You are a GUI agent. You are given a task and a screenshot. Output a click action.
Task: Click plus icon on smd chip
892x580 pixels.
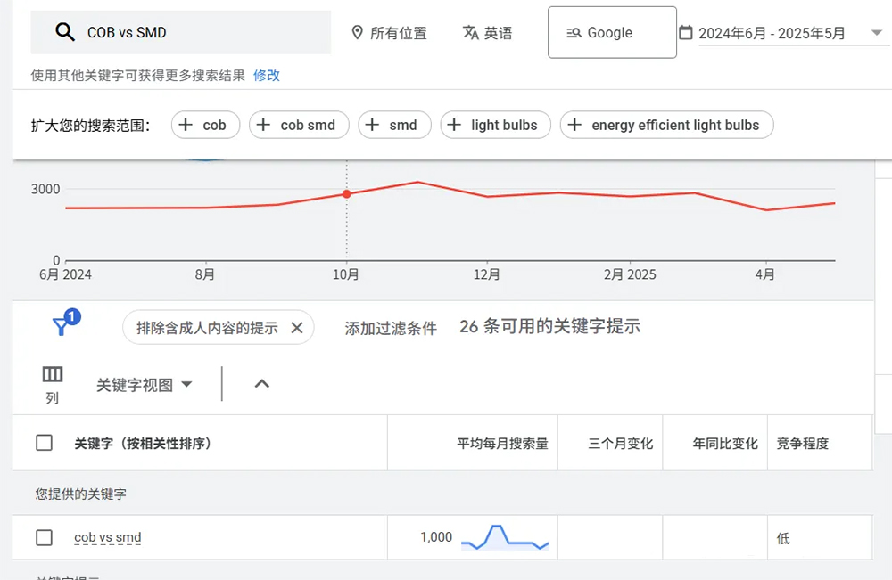[x=372, y=125]
